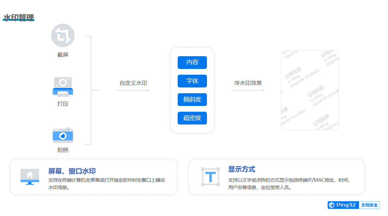Screen dimensions: 388x216
Task: Click the 显示方式 heading
Action: click(242, 169)
